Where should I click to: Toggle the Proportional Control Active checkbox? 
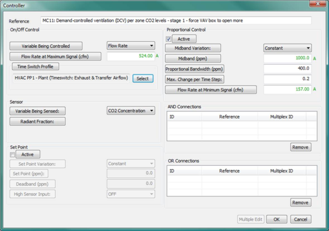click(168, 39)
